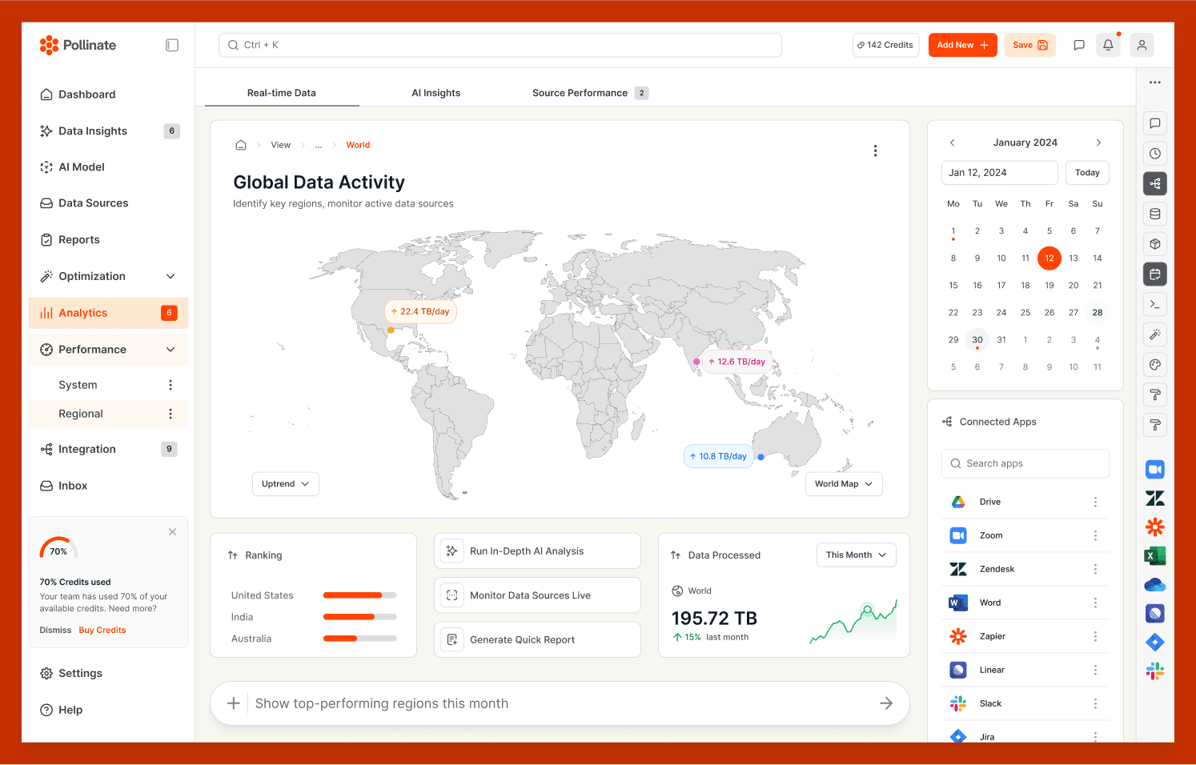Click the United States ranking bar
Viewport: 1196px width, 765px height.
point(359,595)
